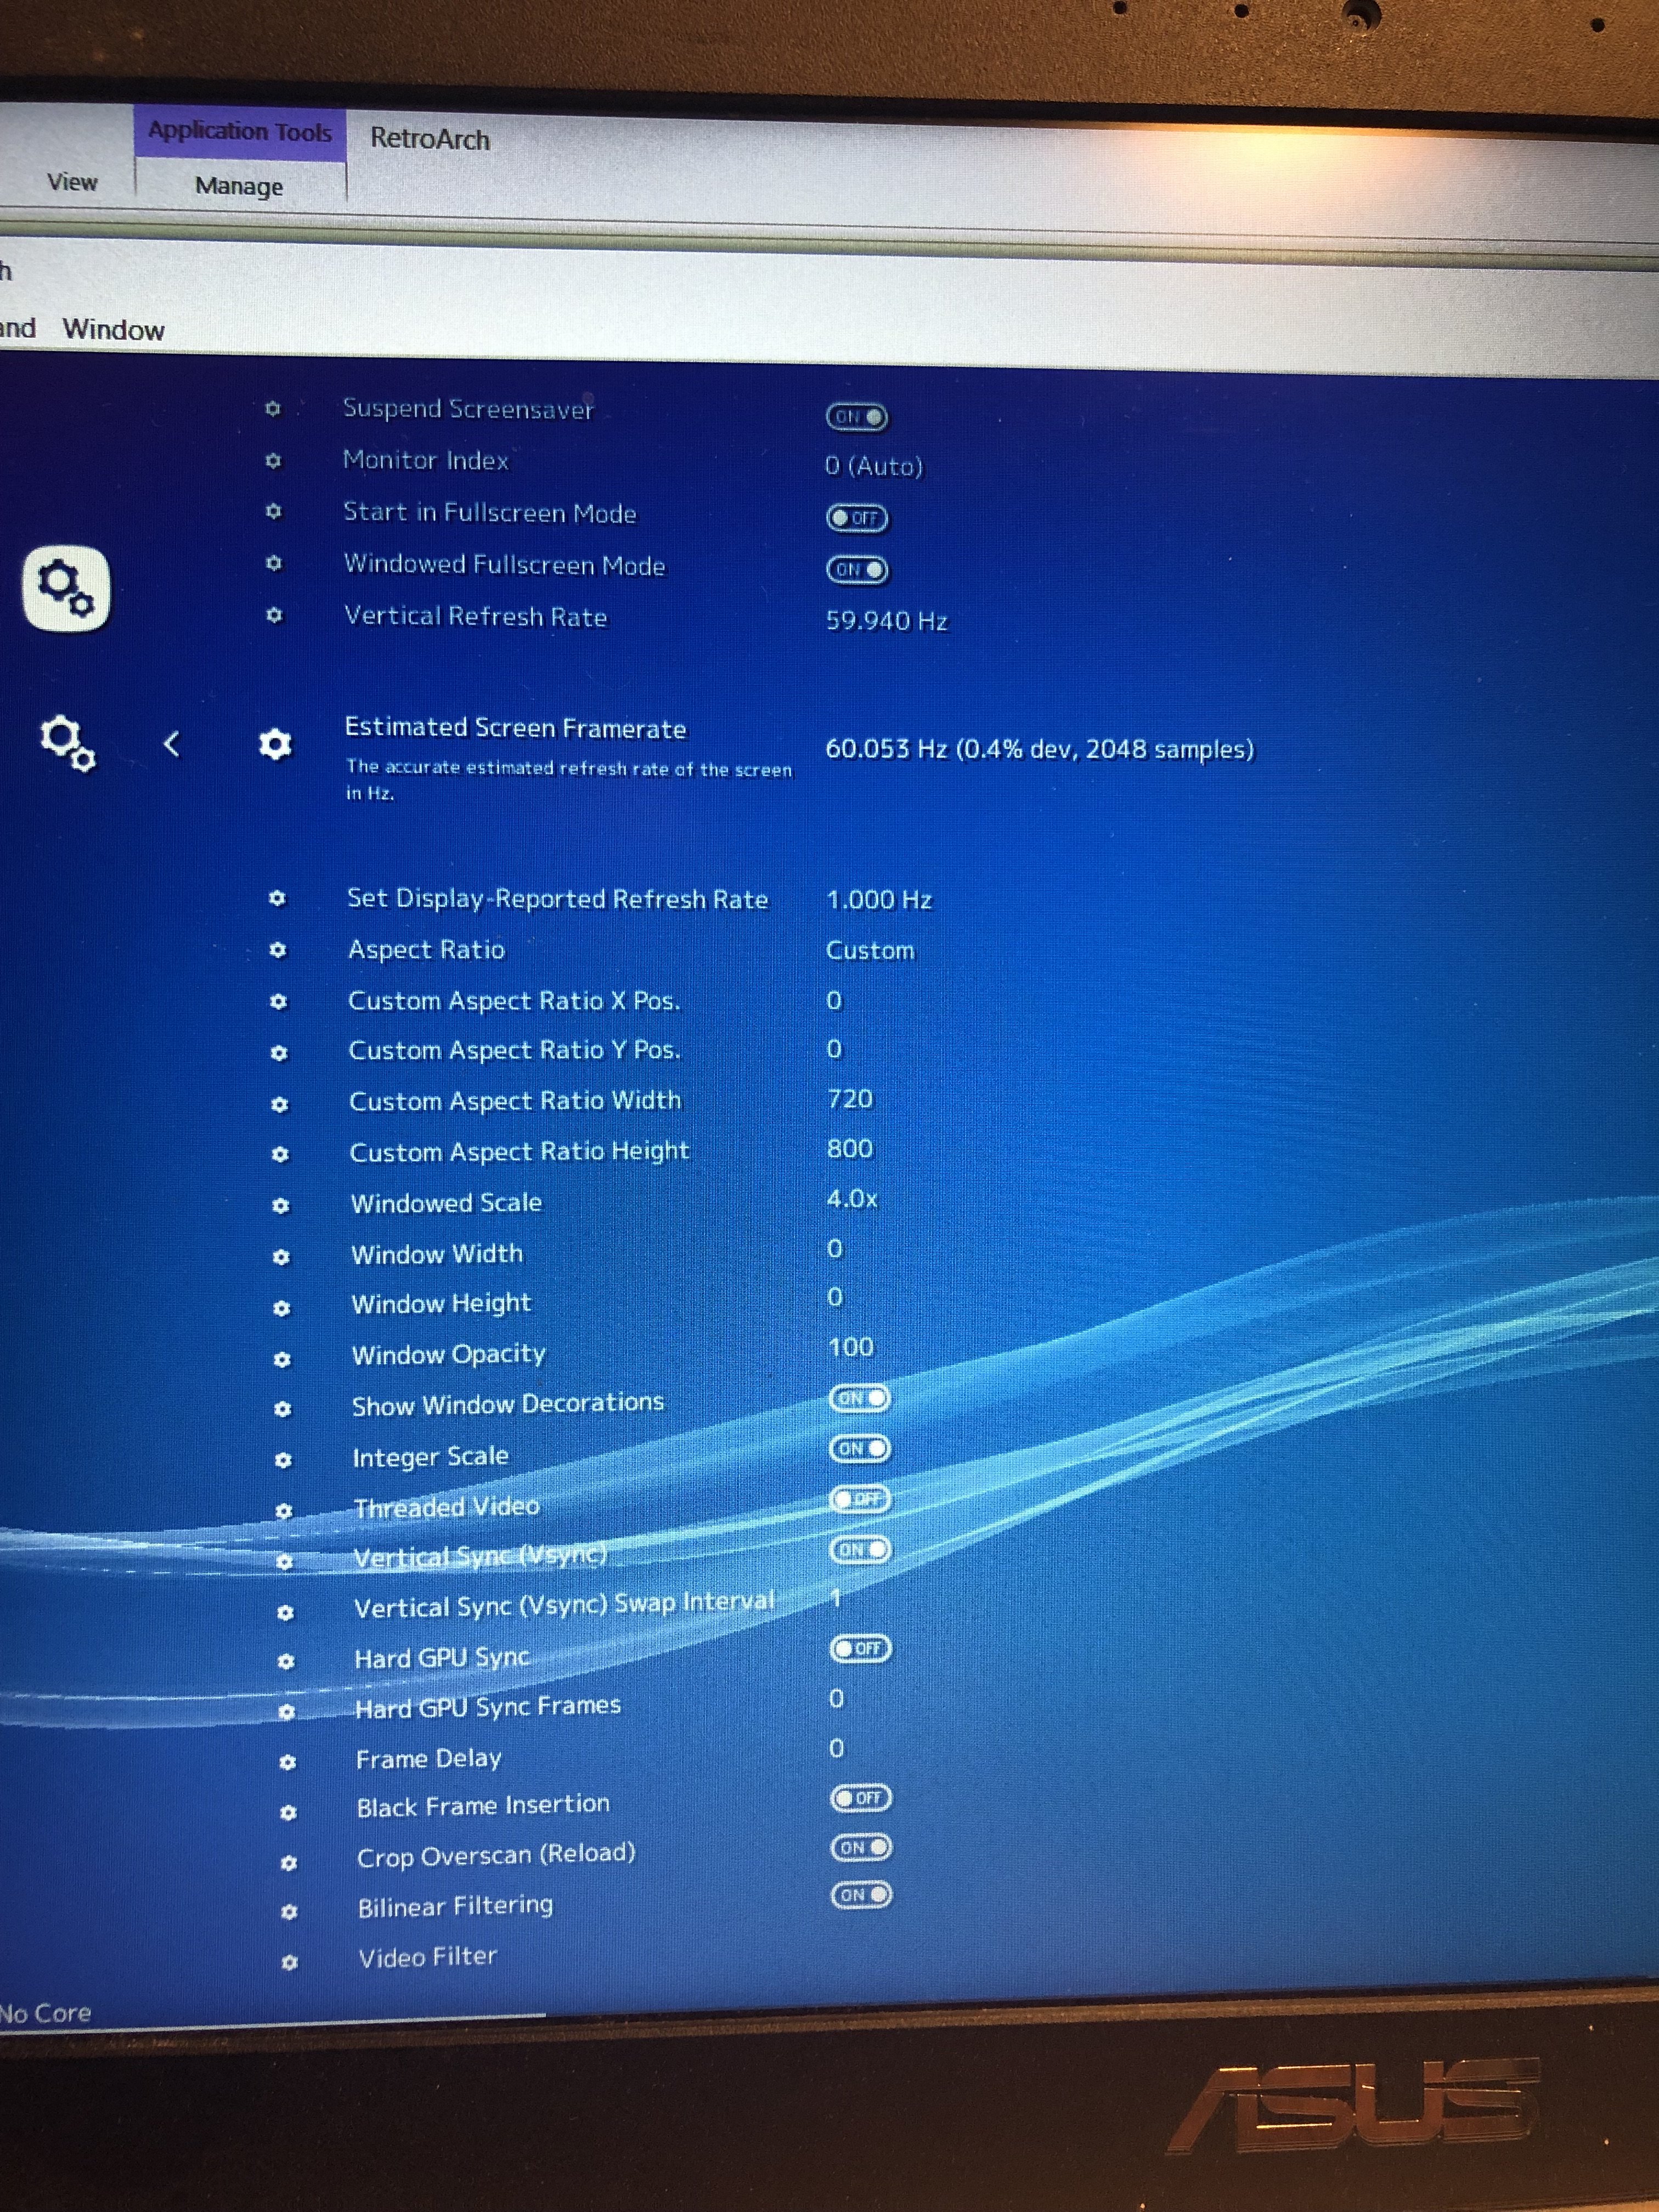Screen dimensions: 1659x2212
Task: Click the gear icon beside Custom Aspect Ratio Height
Action: (x=280, y=1155)
